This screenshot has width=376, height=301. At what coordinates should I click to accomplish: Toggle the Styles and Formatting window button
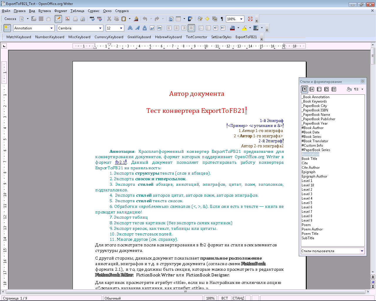point(7,28)
